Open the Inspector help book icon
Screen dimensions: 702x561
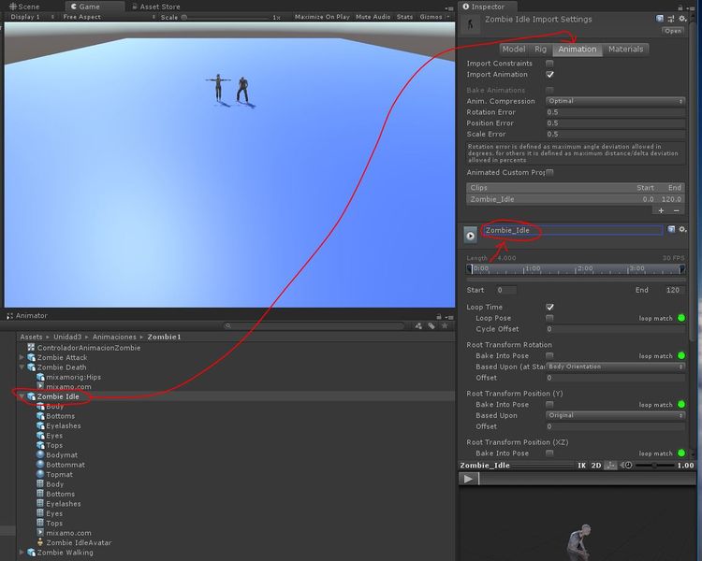tap(660, 19)
